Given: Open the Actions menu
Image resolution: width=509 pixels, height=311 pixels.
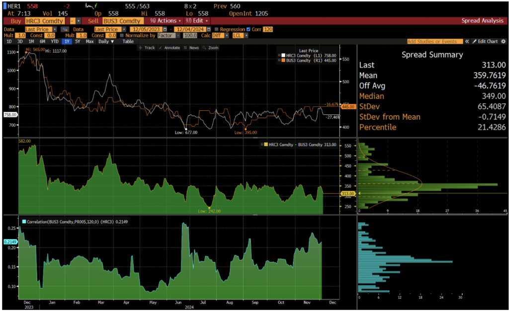Looking at the screenshot, I should [x=166, y=21].
